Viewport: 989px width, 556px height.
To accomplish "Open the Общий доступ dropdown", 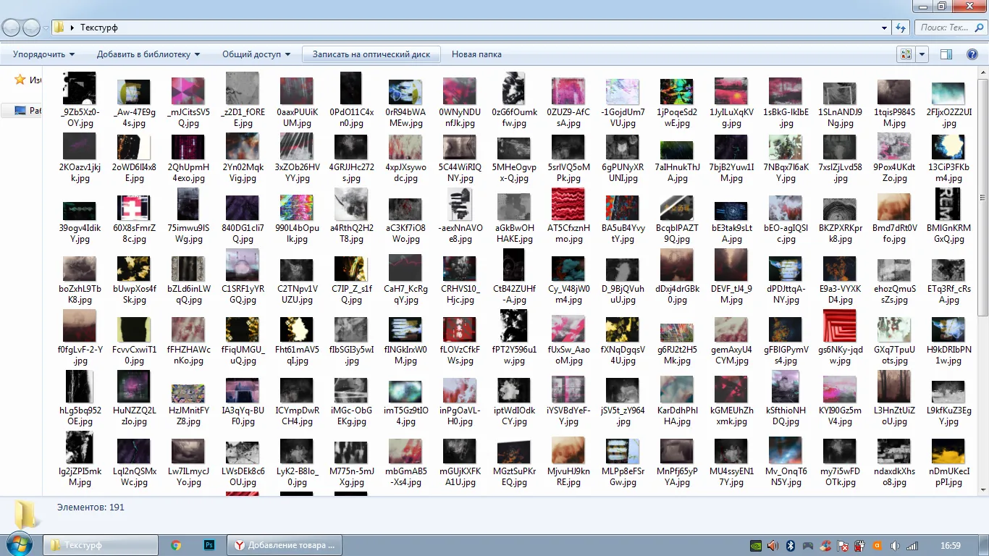I will (256, 54).
